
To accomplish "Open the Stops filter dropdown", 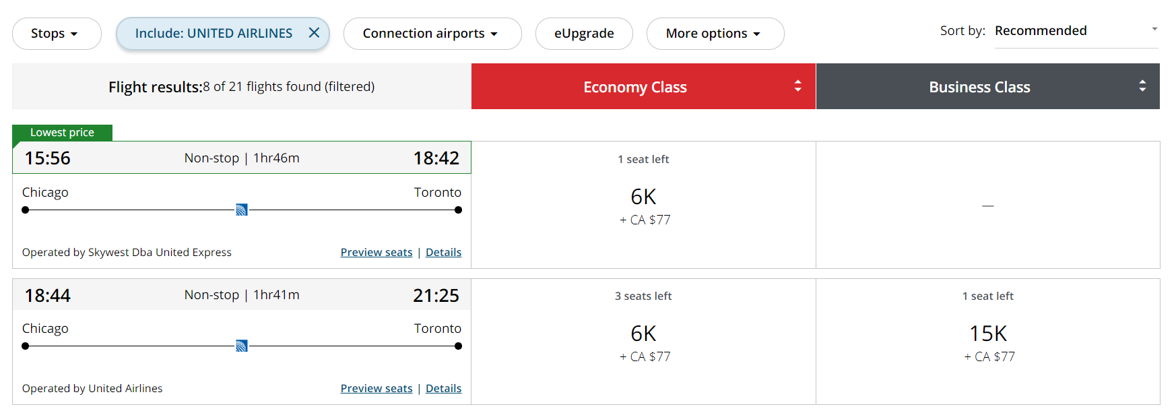I will pyautogui.click(x=57, y=32).
